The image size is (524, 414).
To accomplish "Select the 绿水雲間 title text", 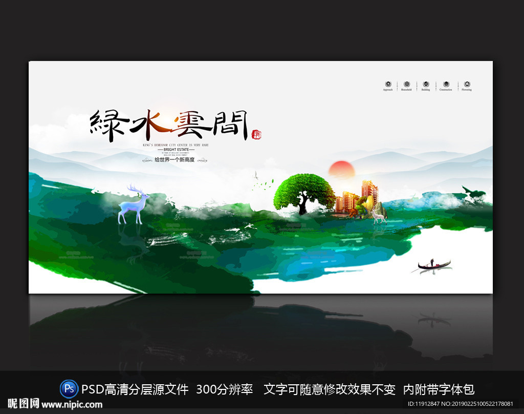I will pos(169,123).
